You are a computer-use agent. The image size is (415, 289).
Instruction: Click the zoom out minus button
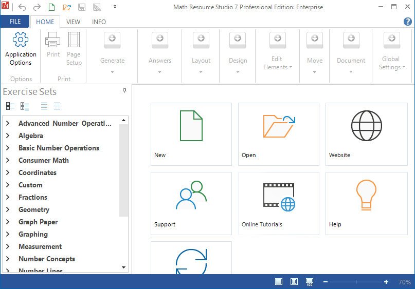click(x=326, y=282)
